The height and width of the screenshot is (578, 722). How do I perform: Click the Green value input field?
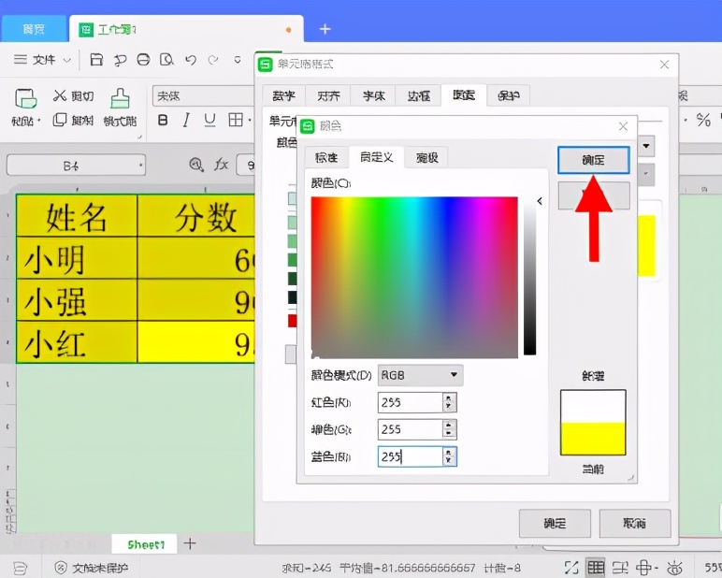point(410,429)
